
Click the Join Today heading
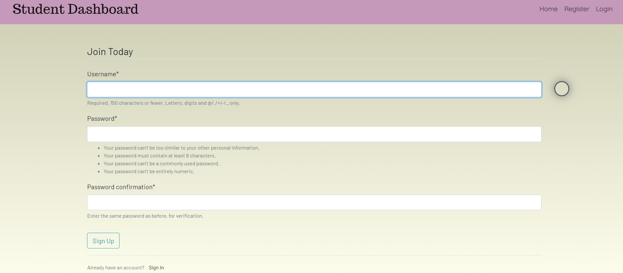pyautogui.click(x=110, y=52)
